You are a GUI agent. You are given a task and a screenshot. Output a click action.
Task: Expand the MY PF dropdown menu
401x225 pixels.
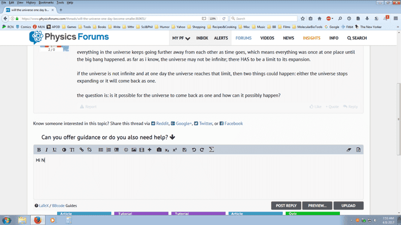[x=181, y=38]
